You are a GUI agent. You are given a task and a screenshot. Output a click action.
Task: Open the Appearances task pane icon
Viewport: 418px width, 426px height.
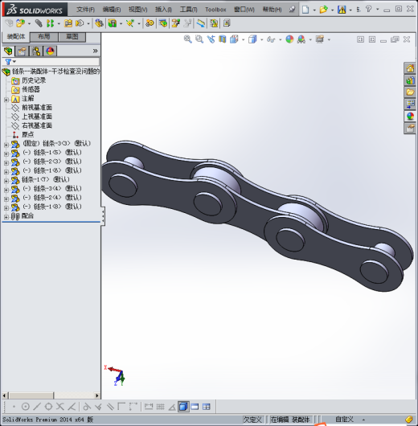410,117
